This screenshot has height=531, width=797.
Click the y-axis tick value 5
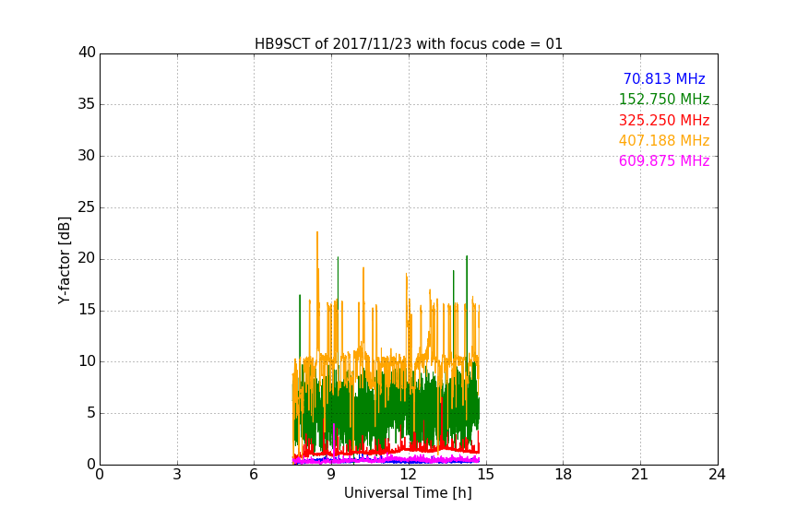(x=91, y=413)
